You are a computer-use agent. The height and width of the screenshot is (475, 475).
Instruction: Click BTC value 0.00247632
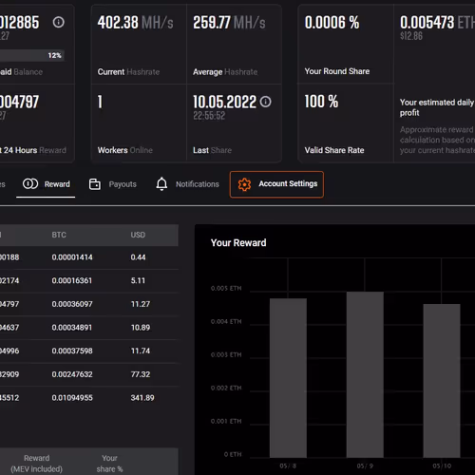[72, 374]
